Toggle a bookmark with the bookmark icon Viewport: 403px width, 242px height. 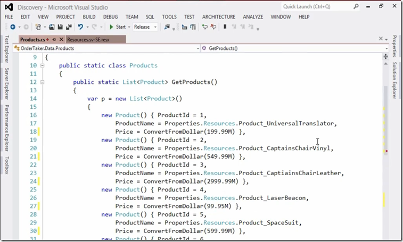coord(225,27)
